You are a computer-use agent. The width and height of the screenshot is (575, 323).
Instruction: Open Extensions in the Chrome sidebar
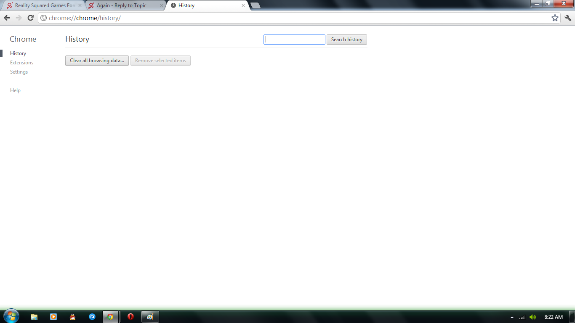[21, 63]
